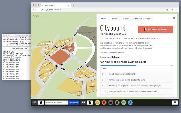Select the red commercial shop zone icon
The image size is (181, 113).
click(104, 102)
